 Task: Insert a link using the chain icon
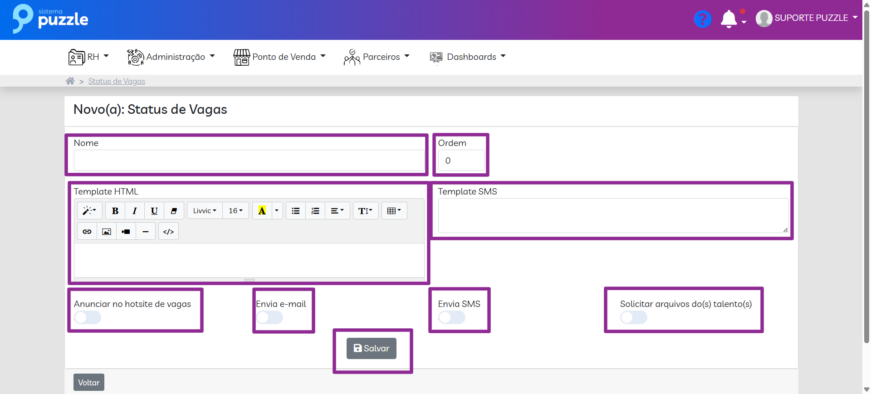[x=87, y=232]
